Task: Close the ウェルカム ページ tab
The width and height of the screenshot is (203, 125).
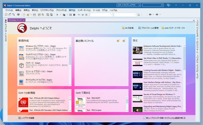Action: (24, 20)
